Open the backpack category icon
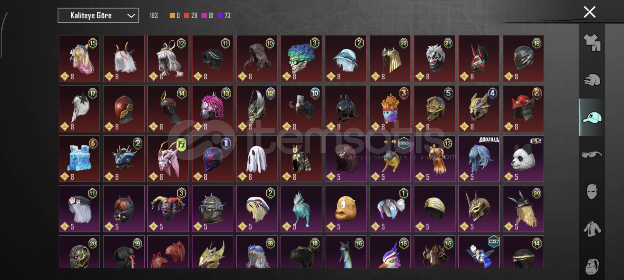This screenshot has height=280, width=624. coord(592,266)
